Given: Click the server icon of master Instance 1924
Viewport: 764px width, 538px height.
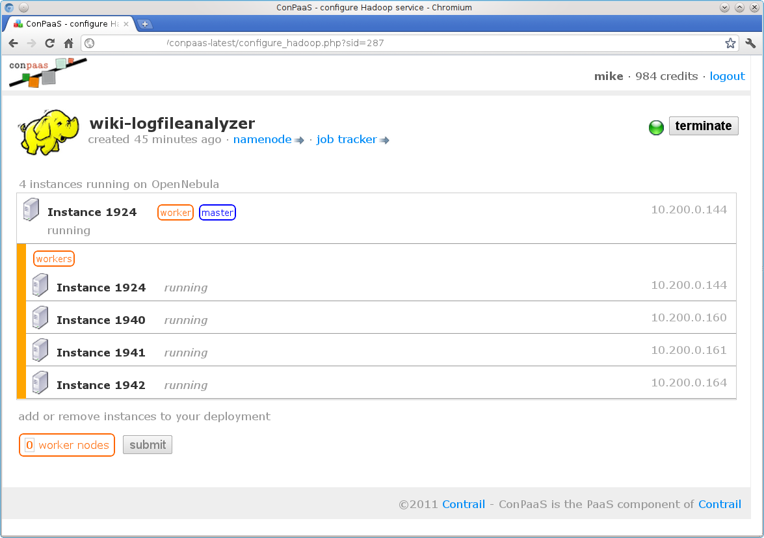Looking at the screenshot, I should tap(31, 209).
